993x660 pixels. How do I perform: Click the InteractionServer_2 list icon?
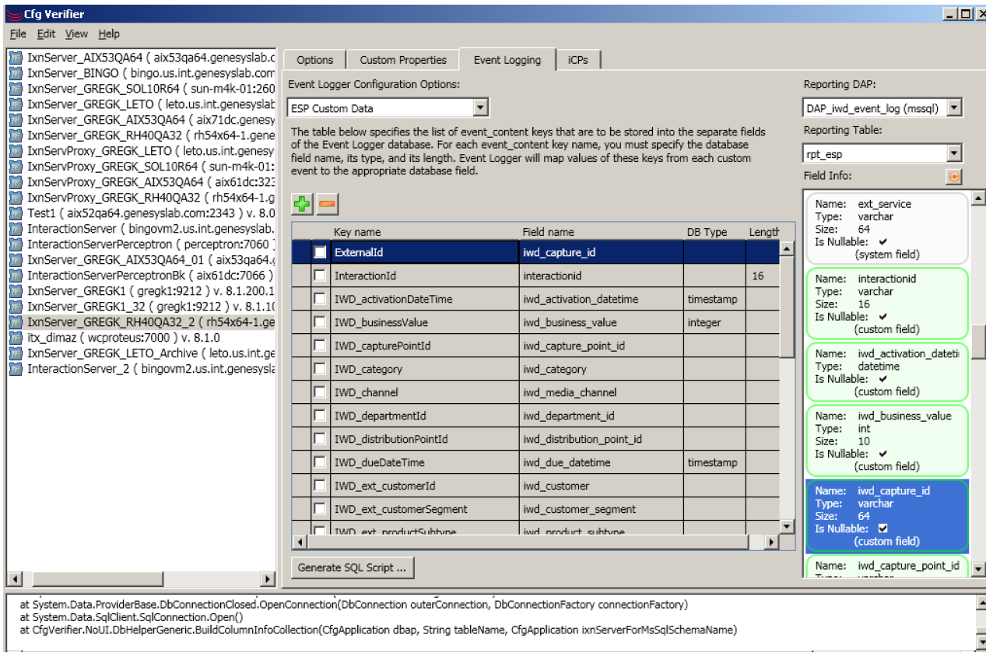[x=16, y=368]
